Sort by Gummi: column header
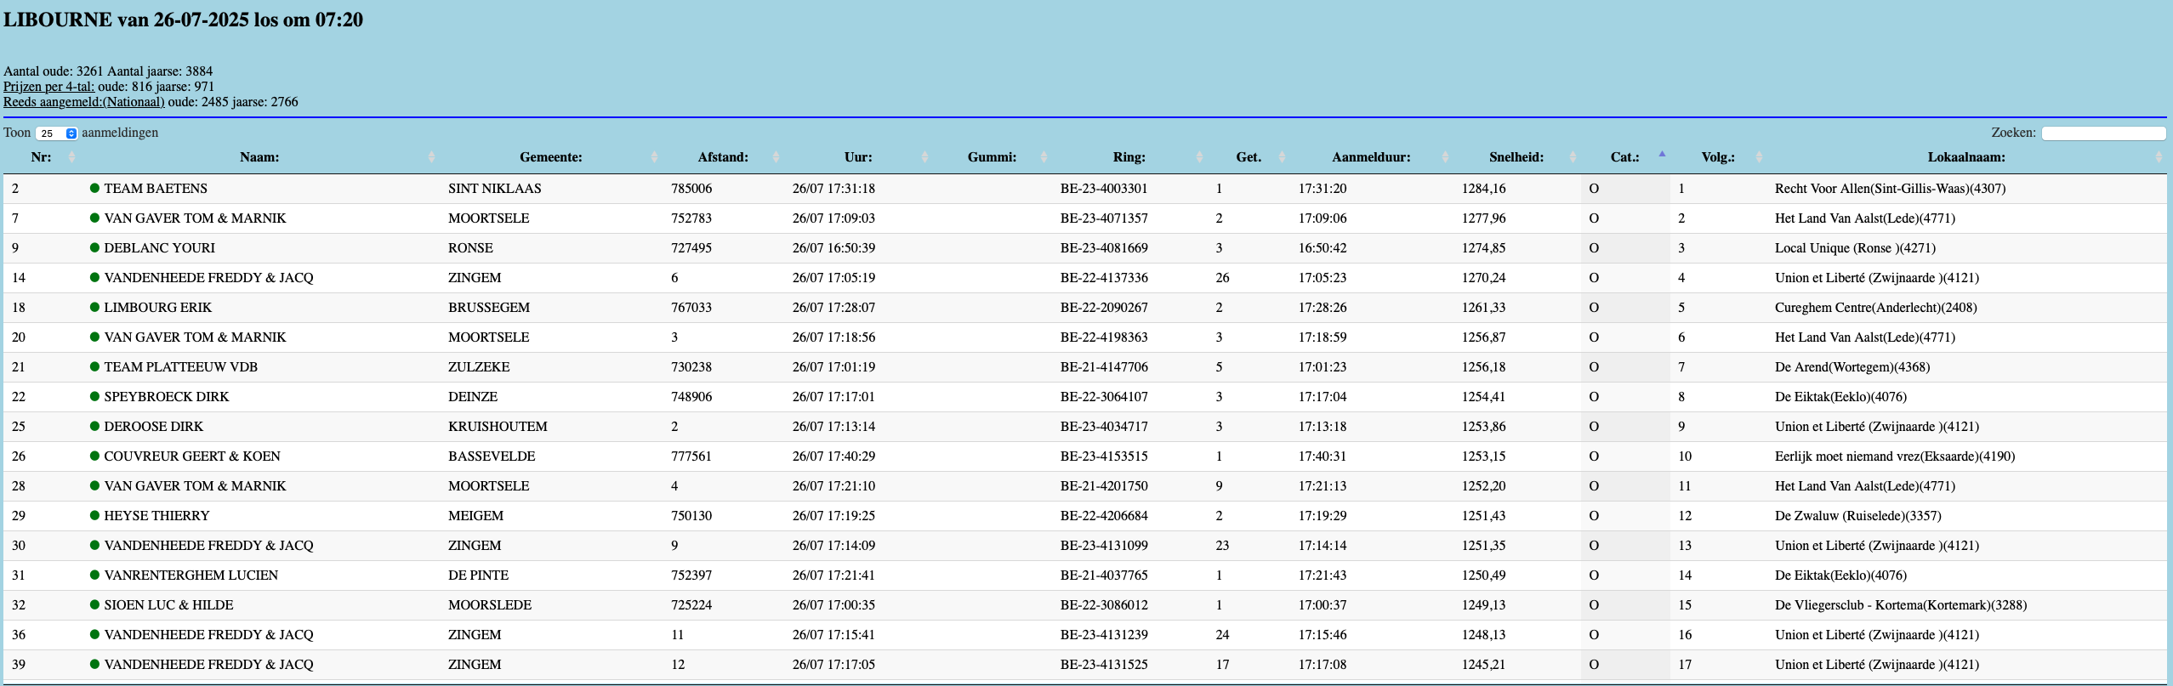Viewport: 2173px width, 686px height. click(992, 157)
